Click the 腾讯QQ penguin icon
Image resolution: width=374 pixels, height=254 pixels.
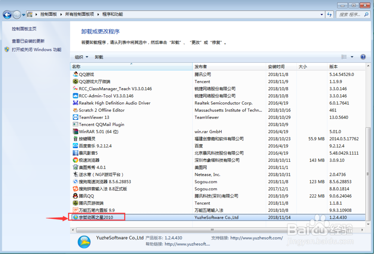[x=76, y=196]
